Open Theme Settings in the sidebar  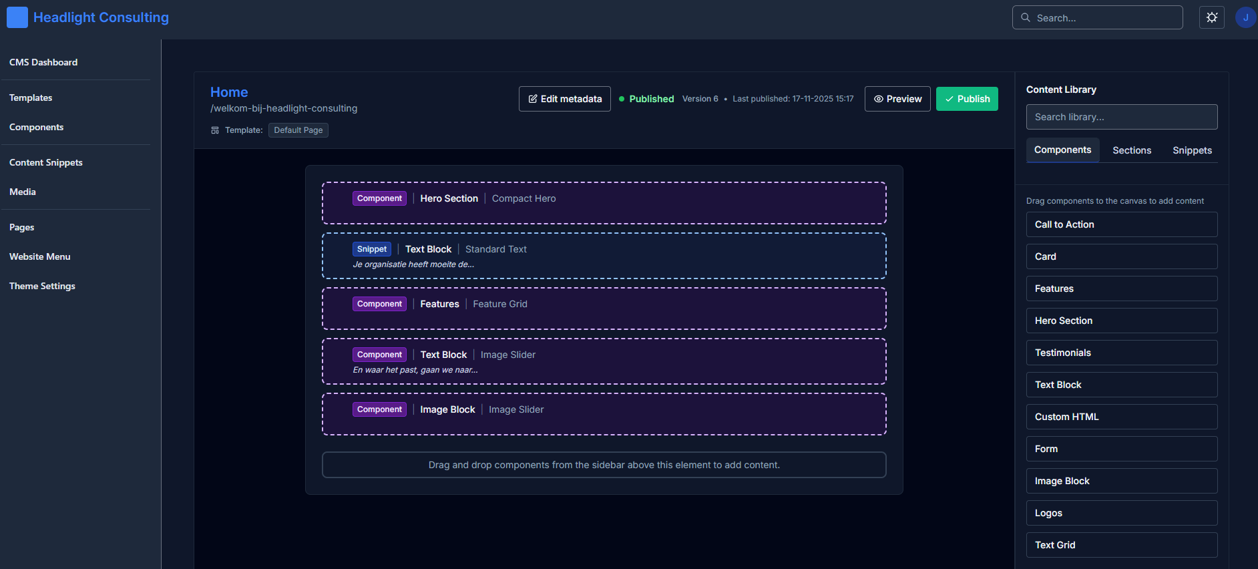tap(42, 286)
